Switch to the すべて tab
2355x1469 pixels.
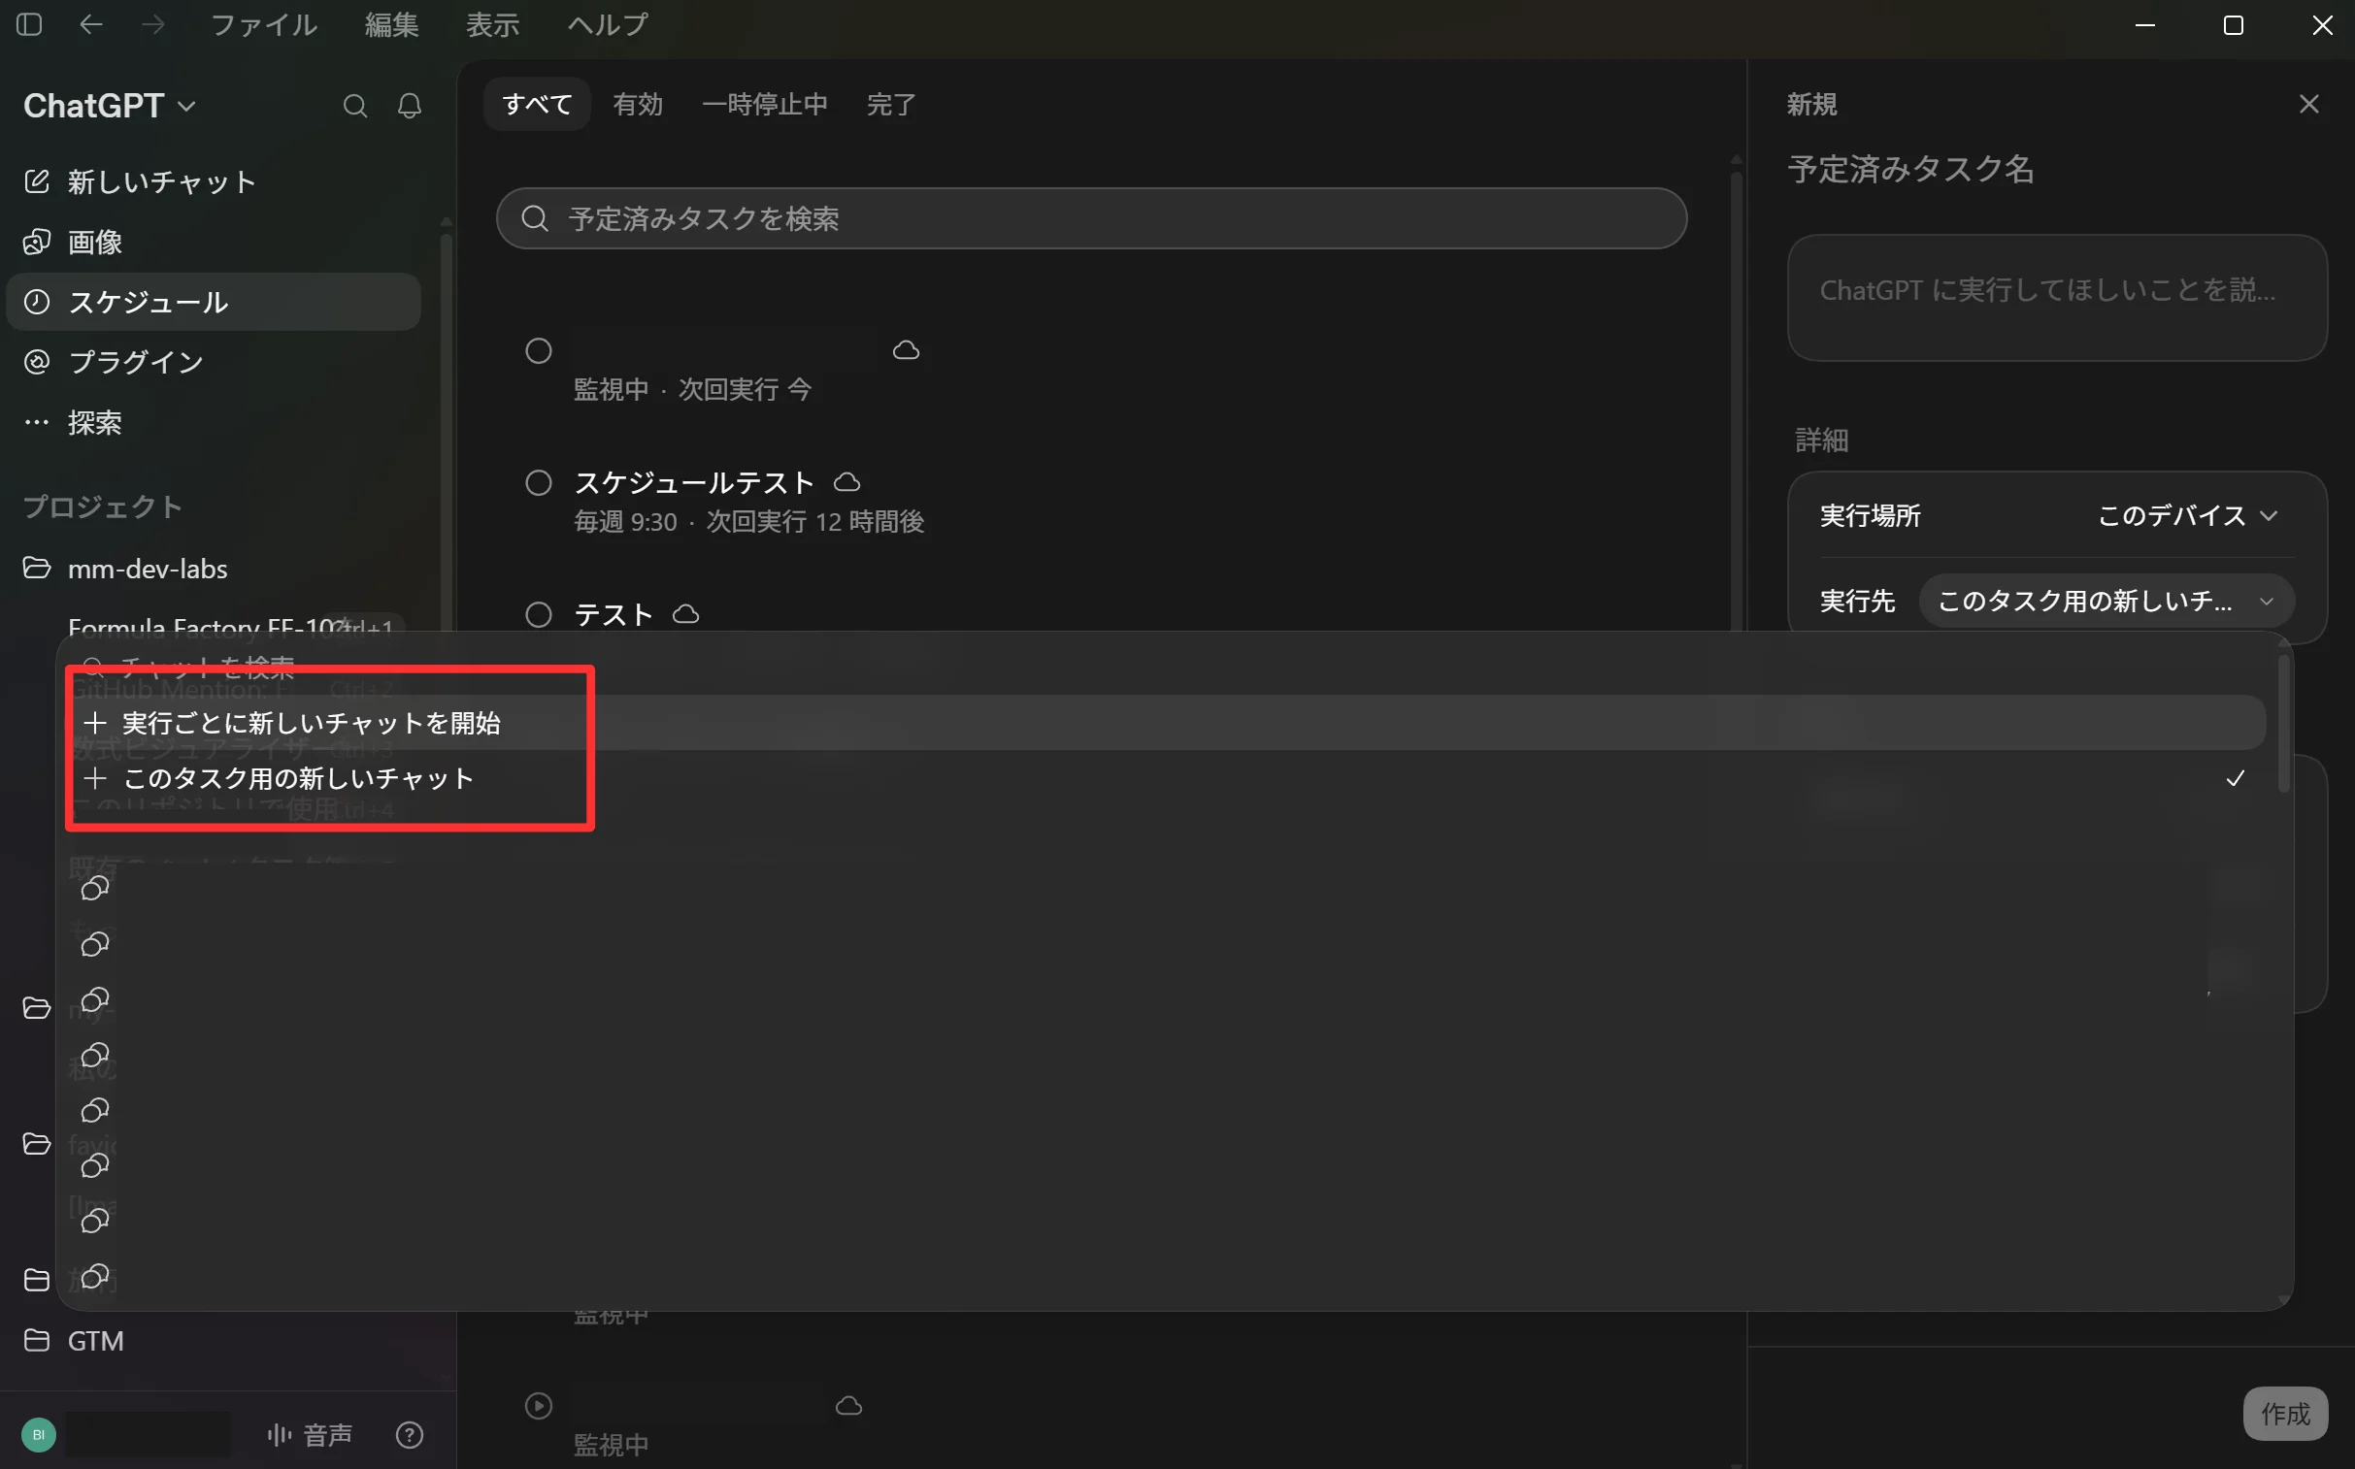click(x=537, y=104)
